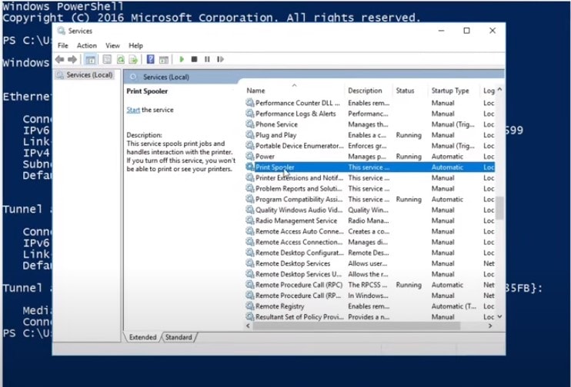
Task: Switch to the Standard tab
Action: click(x=179, y=337)
